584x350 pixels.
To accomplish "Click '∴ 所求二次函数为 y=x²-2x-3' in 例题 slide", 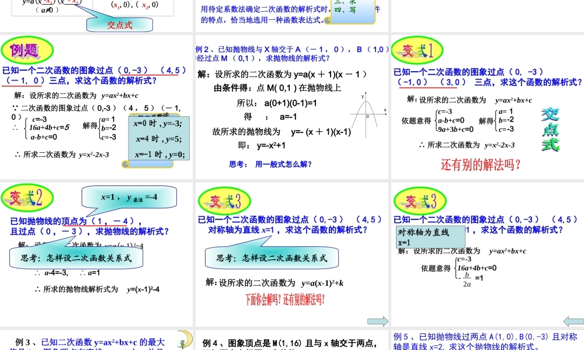I will coord(62,155).
